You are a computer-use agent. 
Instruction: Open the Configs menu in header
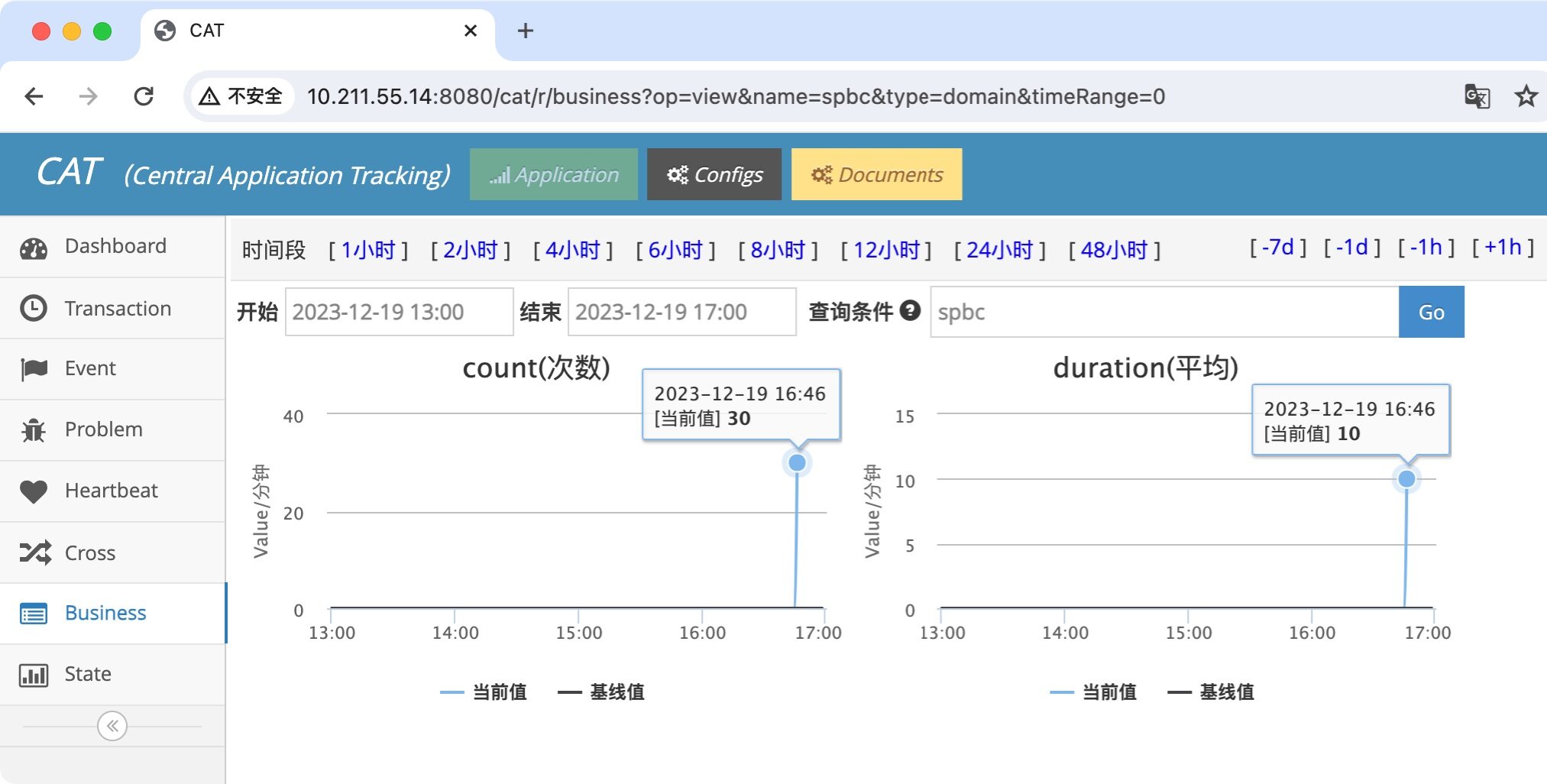pos(714,175)
